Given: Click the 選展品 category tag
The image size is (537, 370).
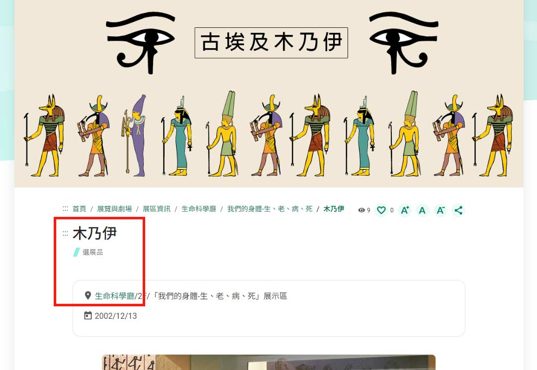Looking at the screenshot, I should 92,252.
